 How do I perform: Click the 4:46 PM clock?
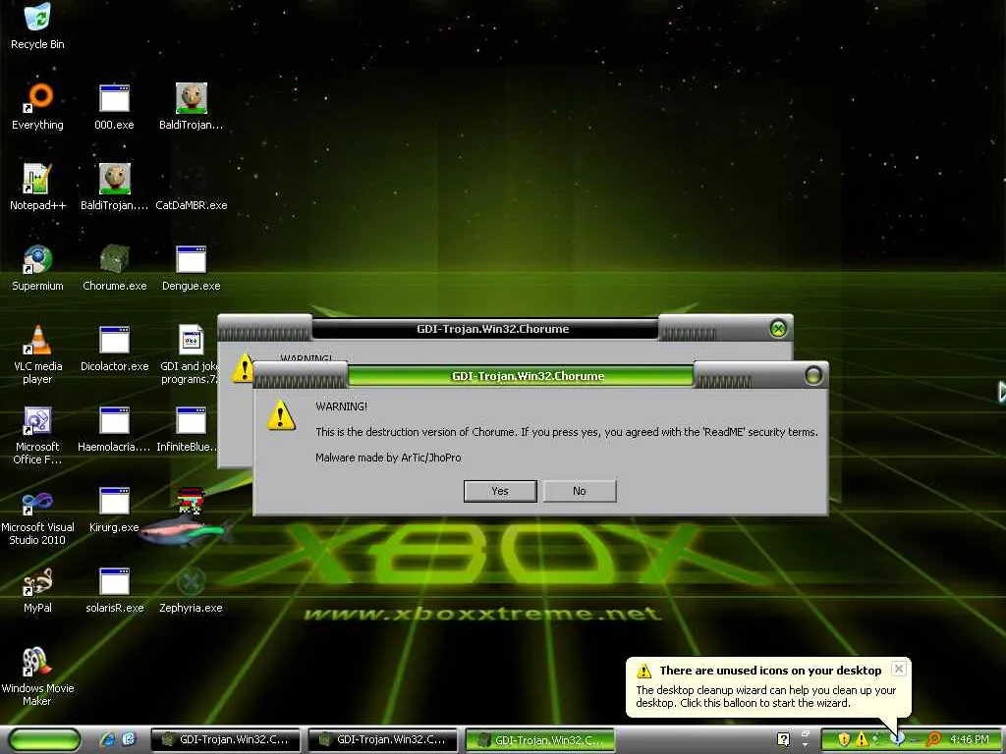(x=969, y=739)
